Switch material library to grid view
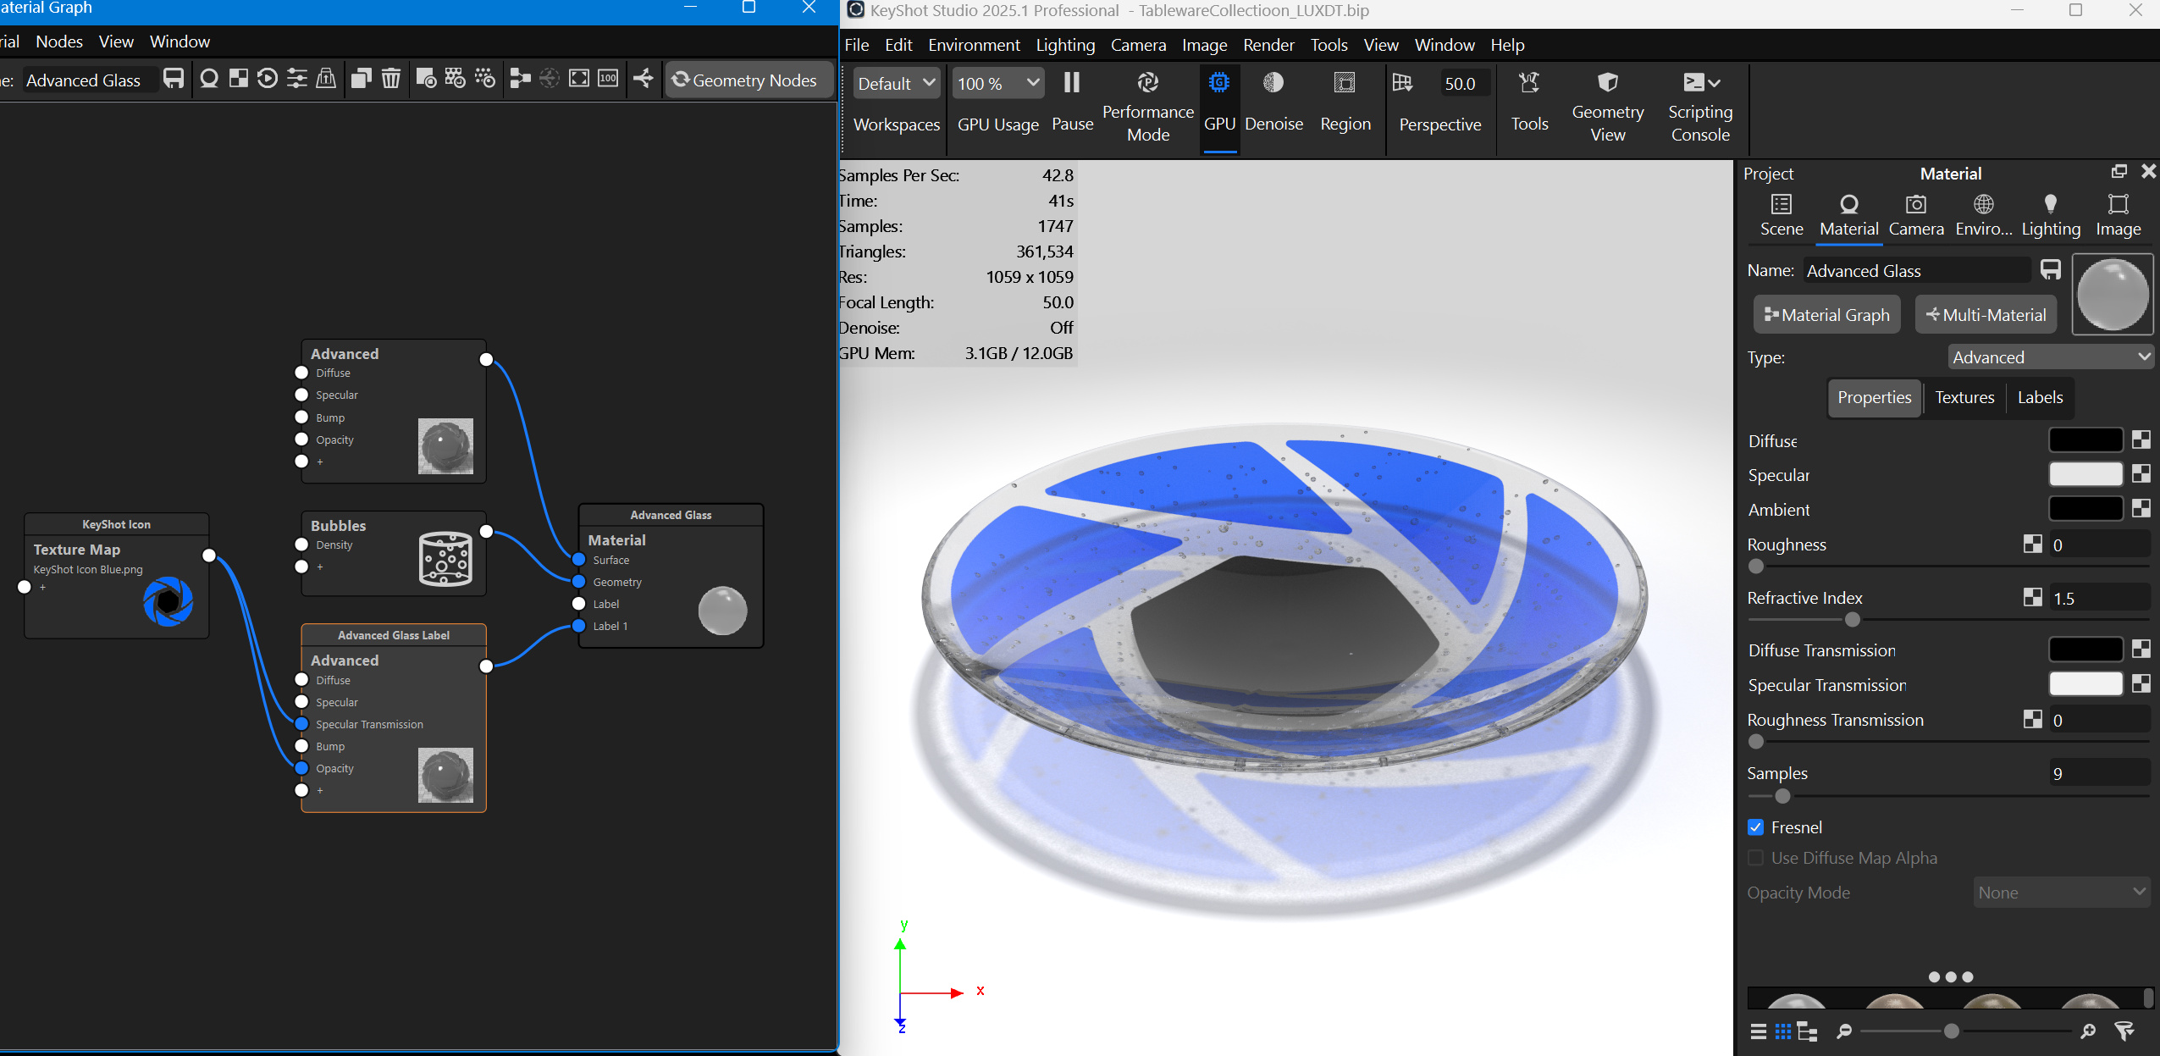This screenshot has width=2160, height=1056. [1783, 1031]
